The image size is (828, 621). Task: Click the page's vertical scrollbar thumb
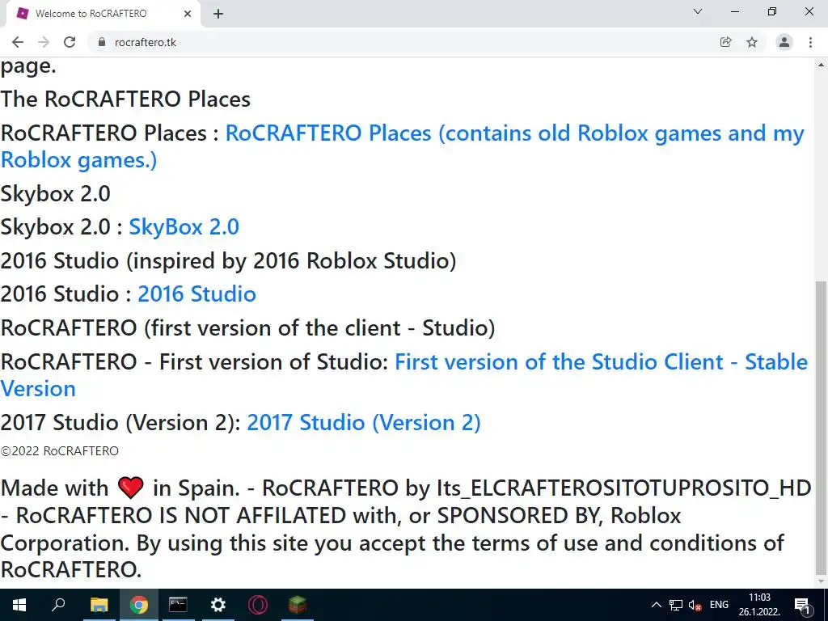[x=821, y=428]
